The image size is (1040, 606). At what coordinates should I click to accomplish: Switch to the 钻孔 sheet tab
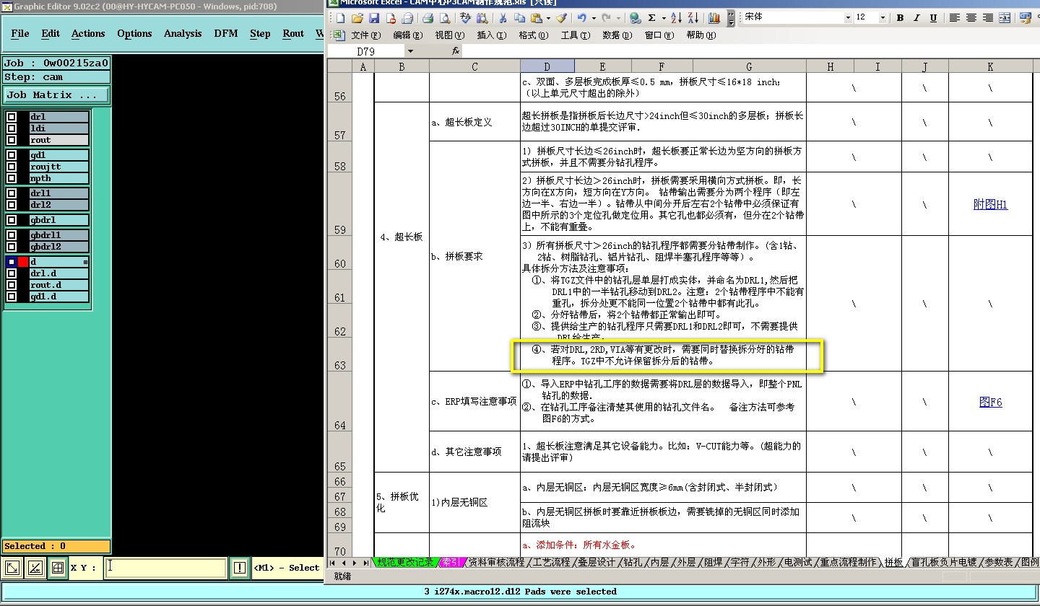pos(631,562)
